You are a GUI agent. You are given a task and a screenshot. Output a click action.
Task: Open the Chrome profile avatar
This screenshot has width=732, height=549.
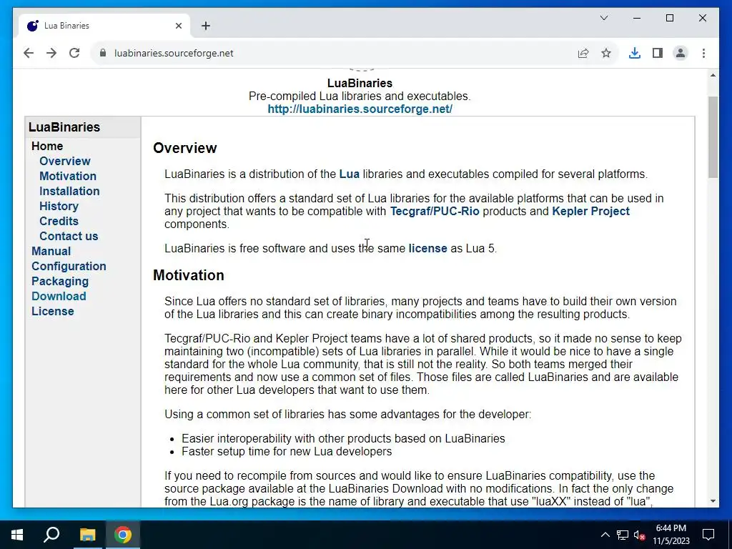681,53
